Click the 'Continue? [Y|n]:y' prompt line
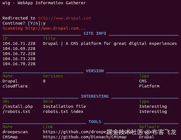 pyautogui.click(x=24, y=23)
